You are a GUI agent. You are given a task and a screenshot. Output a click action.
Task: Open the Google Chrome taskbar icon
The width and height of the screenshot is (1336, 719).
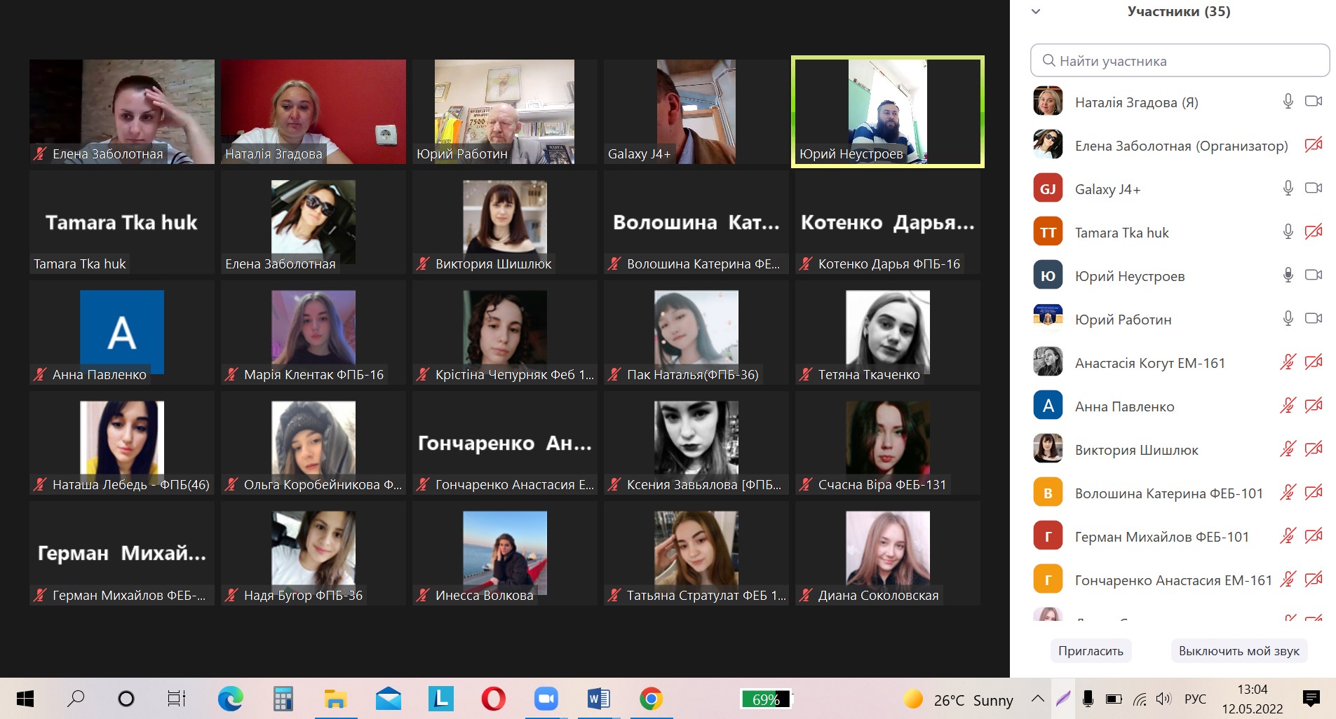[x=651, y=699]
